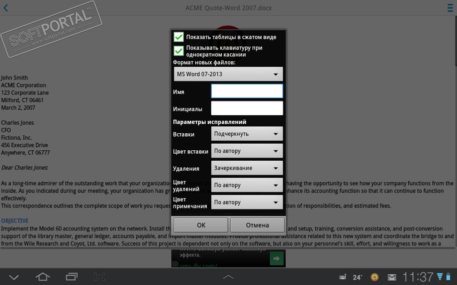This screenshot has height=285, width=457.
Task: Tap the screenshot capture icon in the navigation bar
Action: (x=100, y=276)
